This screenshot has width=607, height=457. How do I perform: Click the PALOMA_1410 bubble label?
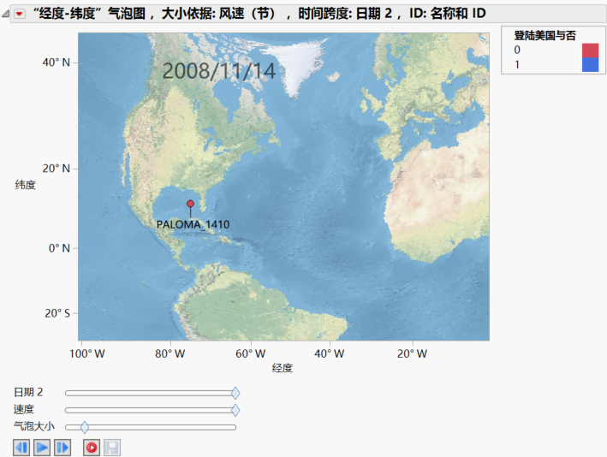193,224
